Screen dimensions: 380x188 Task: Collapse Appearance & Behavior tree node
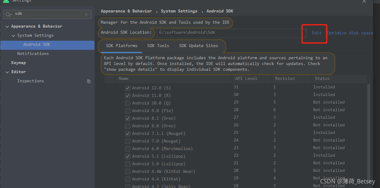coord(7,26)
